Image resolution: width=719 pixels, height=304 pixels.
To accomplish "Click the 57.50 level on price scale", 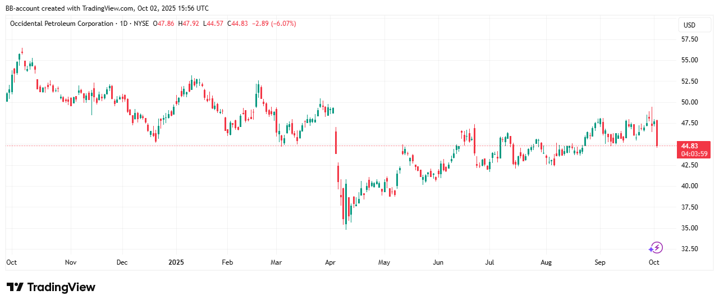I will 689,39.
